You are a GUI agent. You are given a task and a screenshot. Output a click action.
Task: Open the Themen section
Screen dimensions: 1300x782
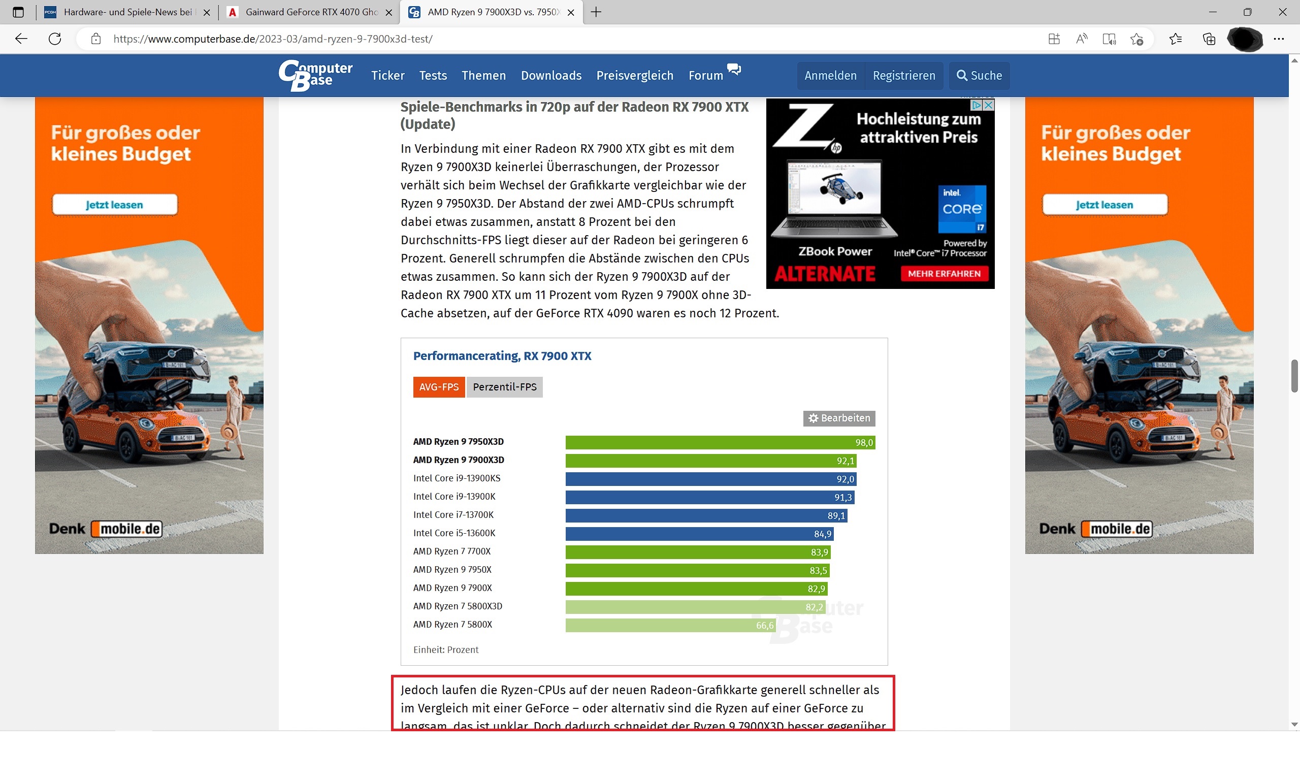pyautogui.click(x=484, y=75)
